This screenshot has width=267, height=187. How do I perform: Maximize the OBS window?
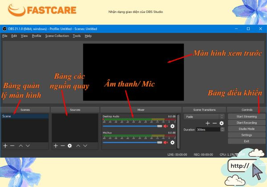[x=248, y=29]
